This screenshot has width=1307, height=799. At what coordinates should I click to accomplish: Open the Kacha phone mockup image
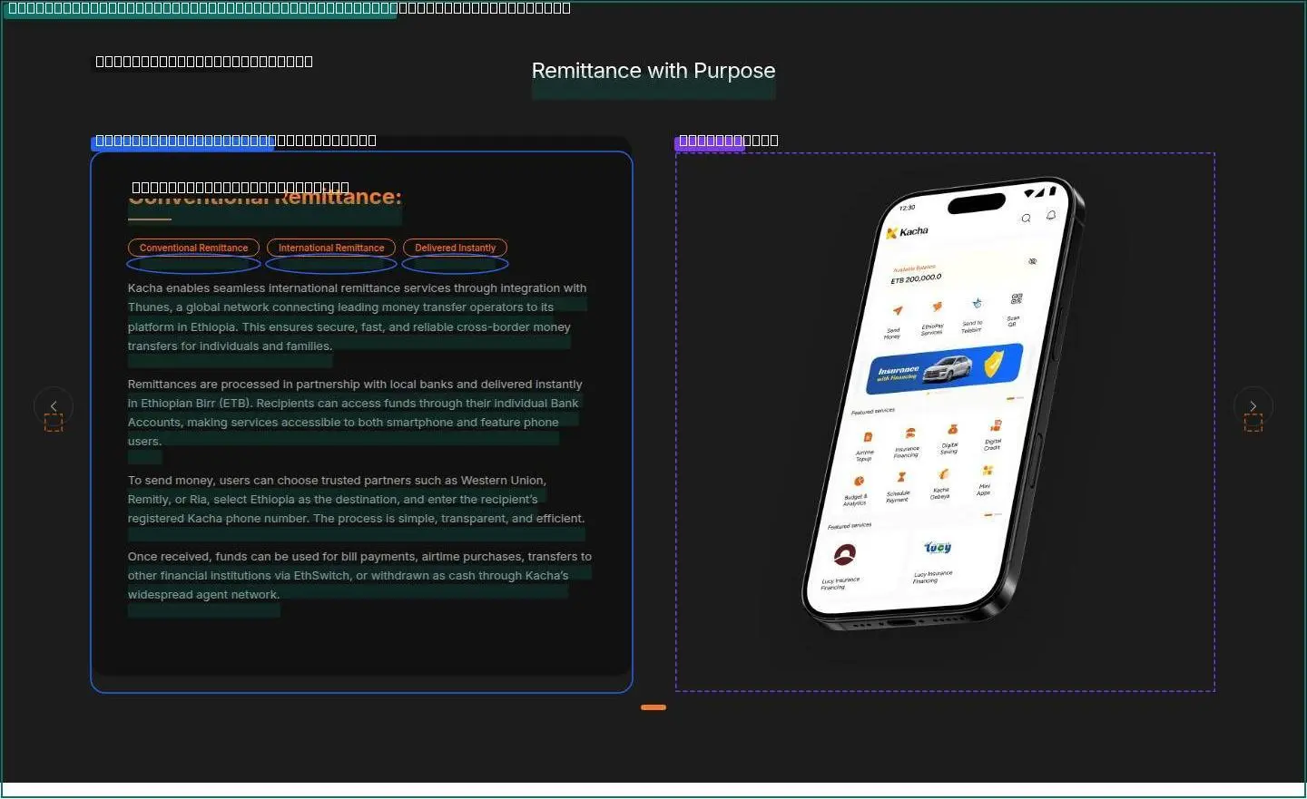pos(945,404)
